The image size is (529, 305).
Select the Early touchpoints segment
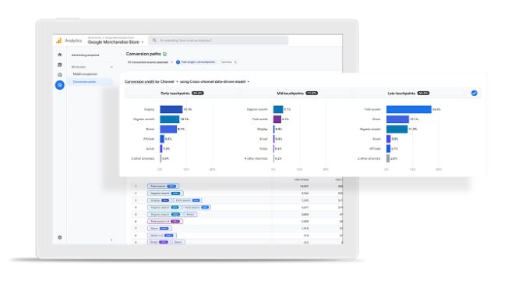point(182,94)
